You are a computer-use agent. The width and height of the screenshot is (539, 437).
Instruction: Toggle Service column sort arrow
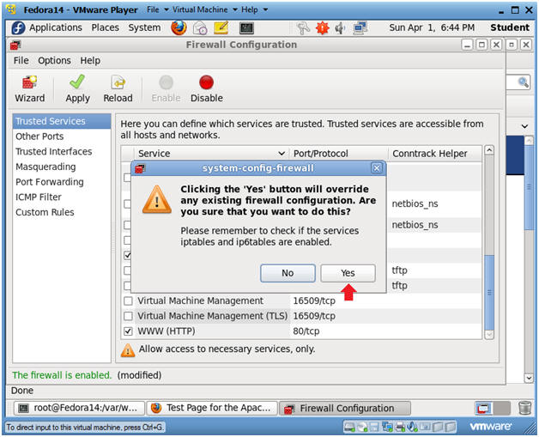tap(282, 154)
